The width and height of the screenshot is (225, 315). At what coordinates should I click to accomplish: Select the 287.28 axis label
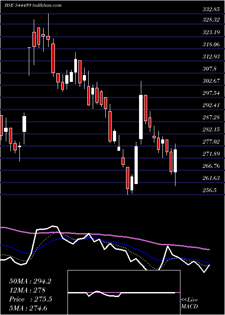coord(211,117)
